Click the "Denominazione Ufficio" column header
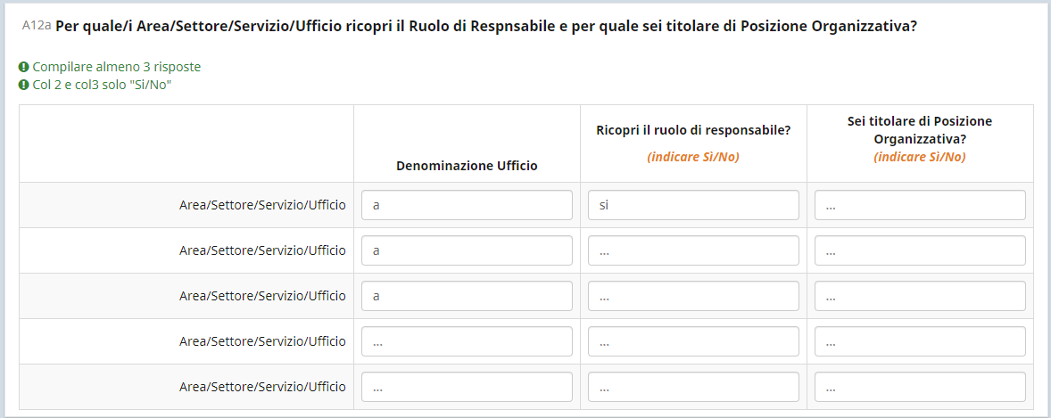The height and width of the screenshot is (418, 1051). click(x=467, y=166)
